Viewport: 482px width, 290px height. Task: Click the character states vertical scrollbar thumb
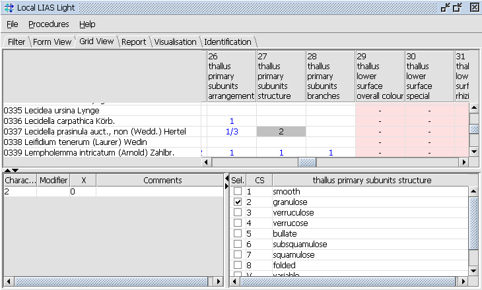tap(473, 223)
